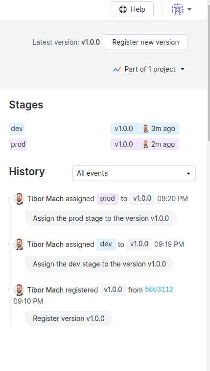Select the dev stage label under Stages
210x371 pixels.
[17, 129]
